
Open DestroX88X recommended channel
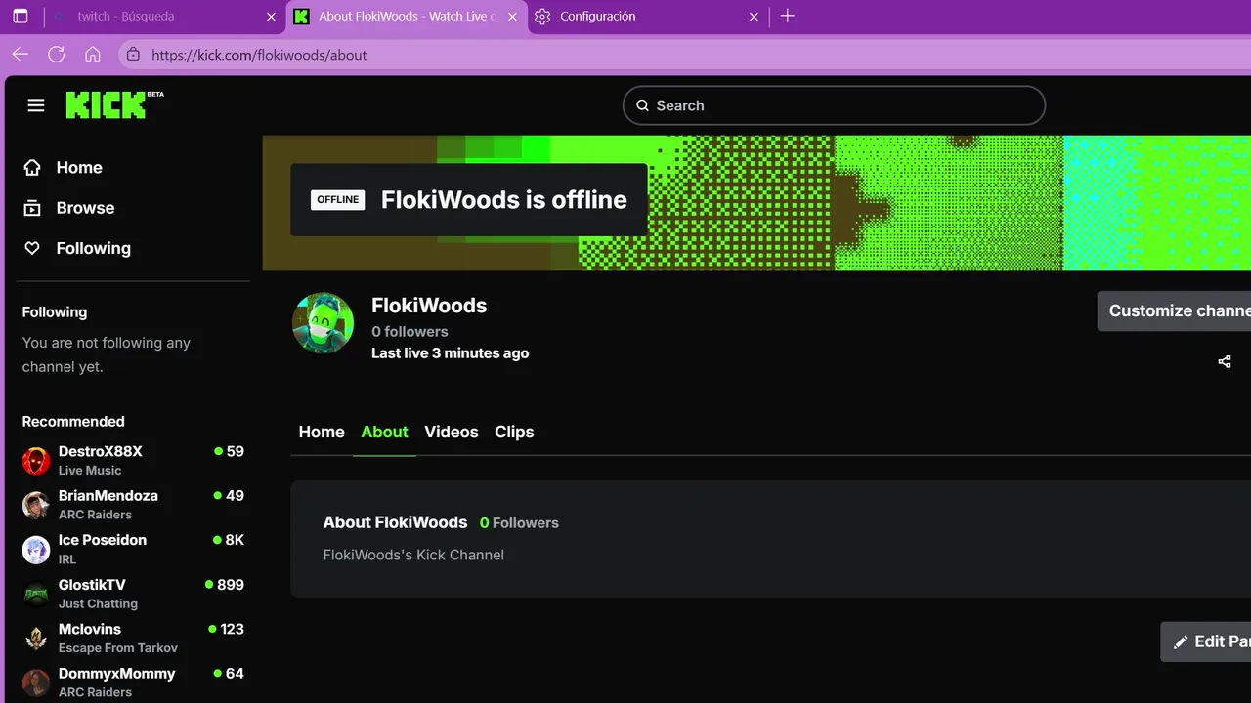point(133,460)
